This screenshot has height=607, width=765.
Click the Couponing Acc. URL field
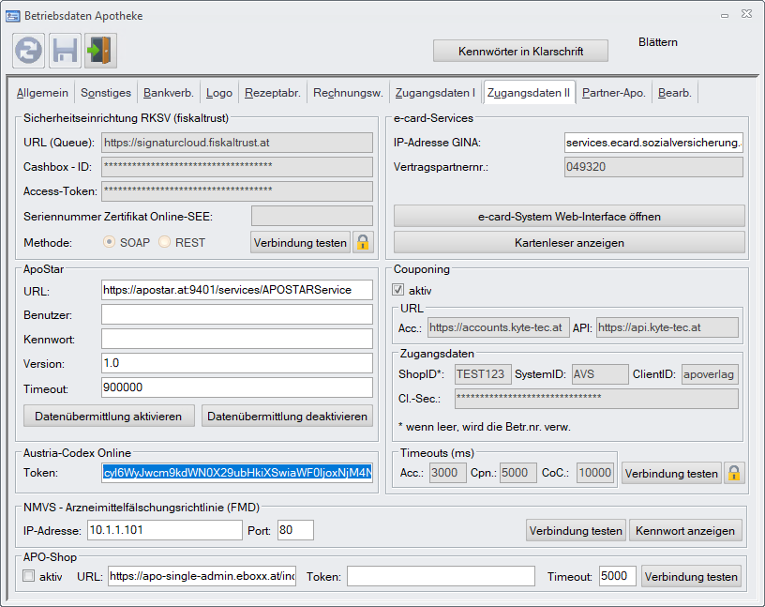click(499, 327)
